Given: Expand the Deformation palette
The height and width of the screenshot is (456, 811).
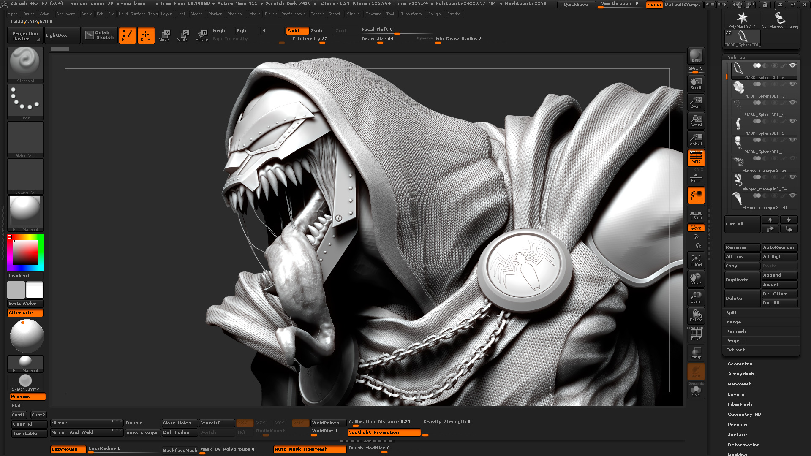Looking at the screenshot, I should pos(743,445).
